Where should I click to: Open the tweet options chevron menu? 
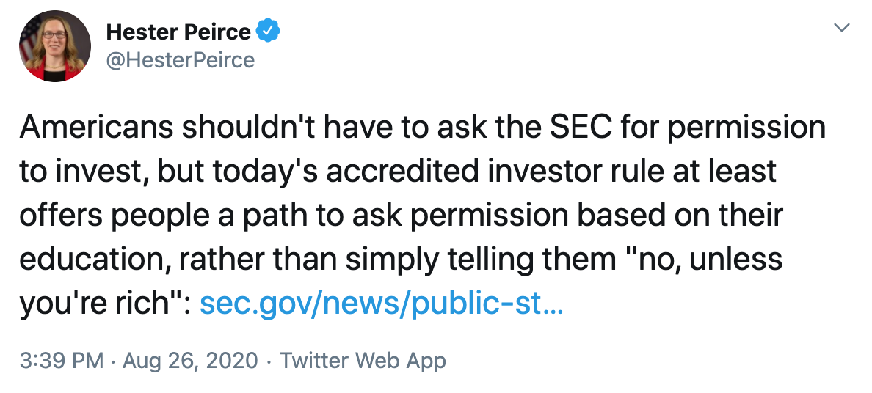tap(843, 28)
